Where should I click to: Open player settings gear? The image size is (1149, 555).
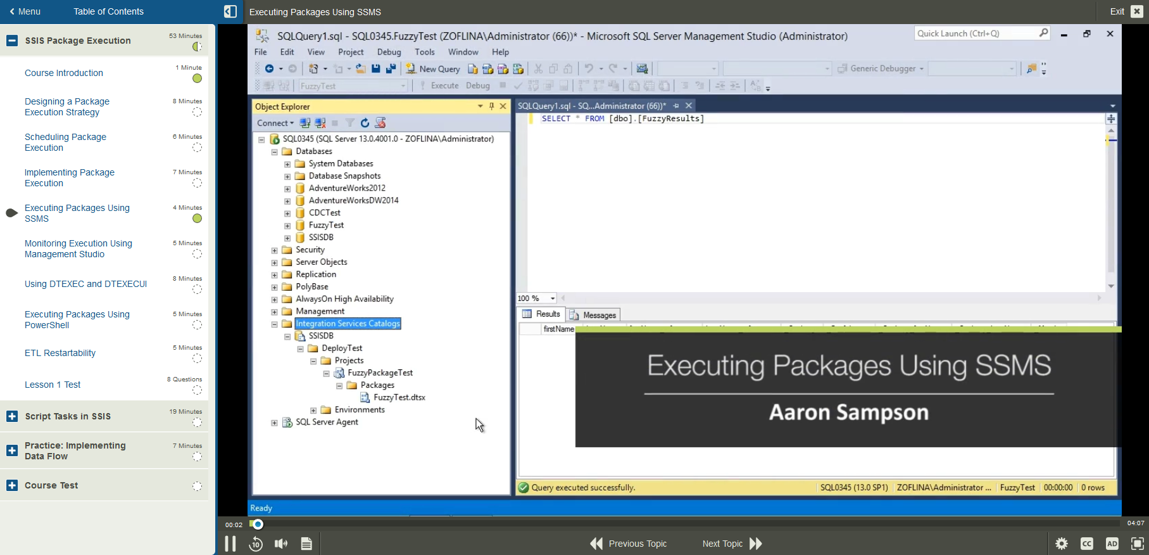[1062, 544]
